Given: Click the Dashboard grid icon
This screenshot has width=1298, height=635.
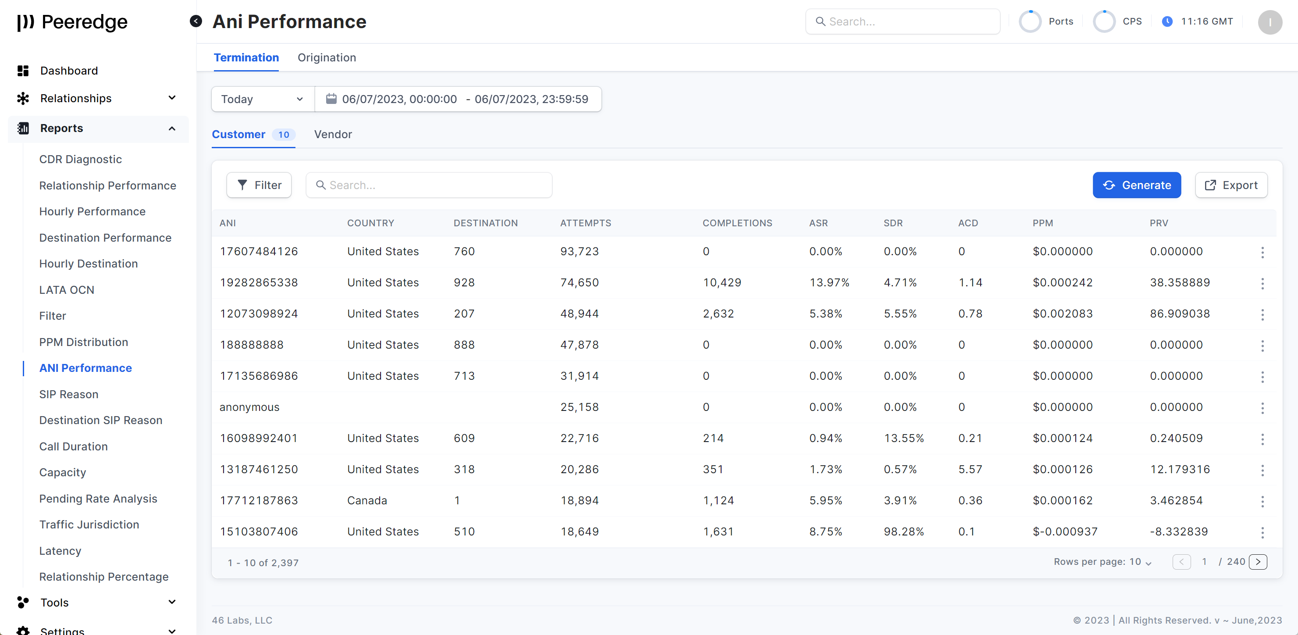Looking at the screenshot, I should click(23, 71).
